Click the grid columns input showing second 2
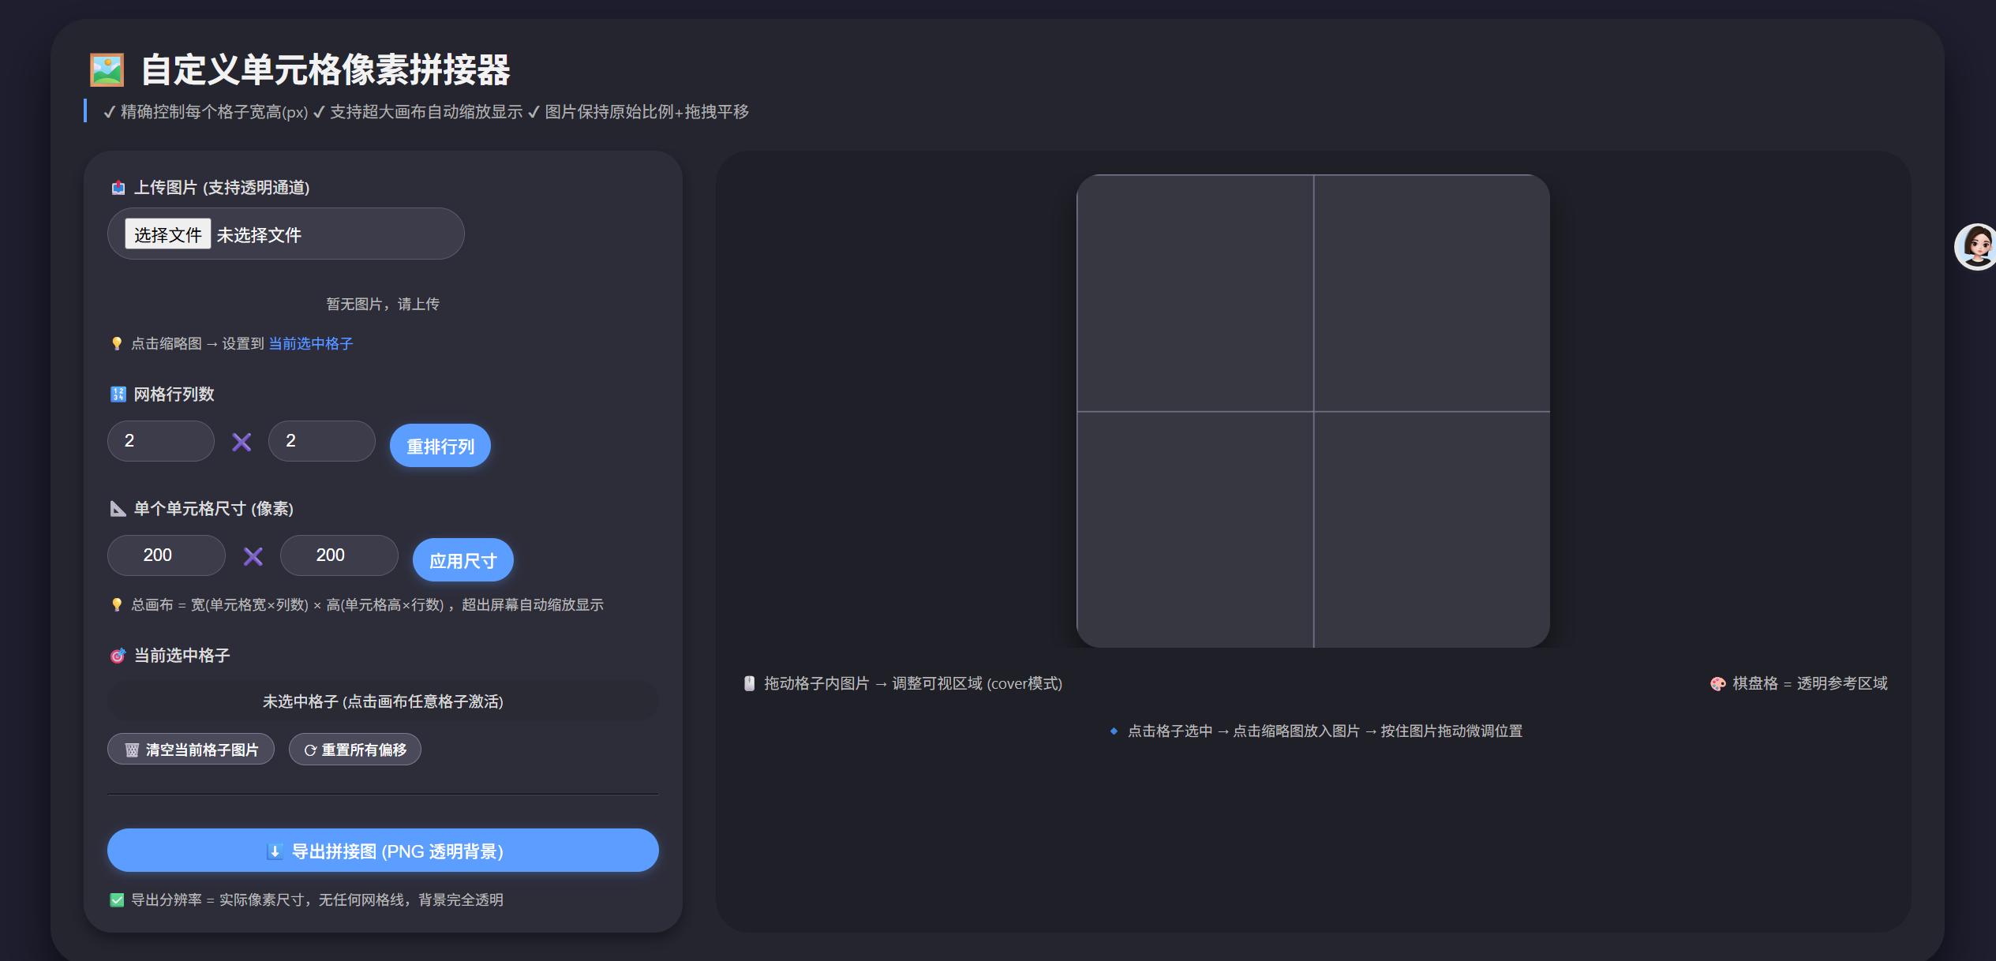 click(x=322, y=441)
